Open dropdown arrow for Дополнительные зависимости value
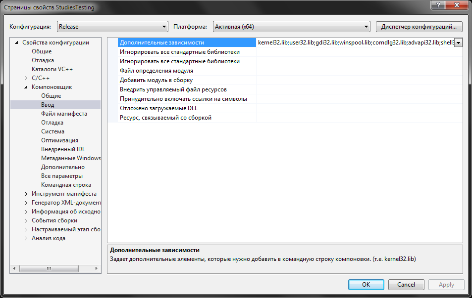 point(458,43)
